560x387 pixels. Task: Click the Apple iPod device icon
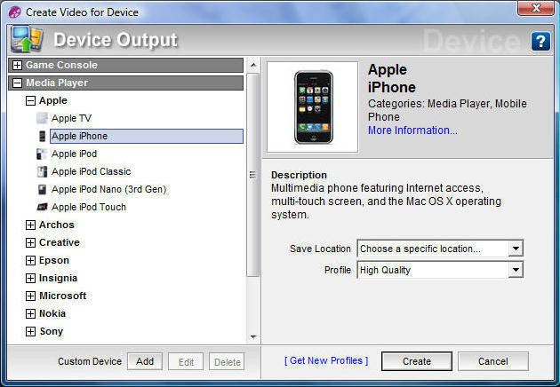click(42, 154)
